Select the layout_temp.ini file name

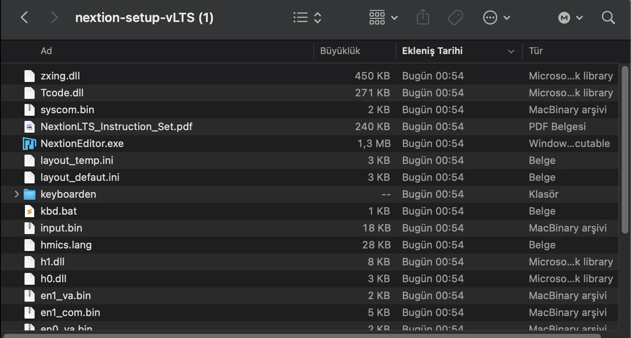(77, 161)
